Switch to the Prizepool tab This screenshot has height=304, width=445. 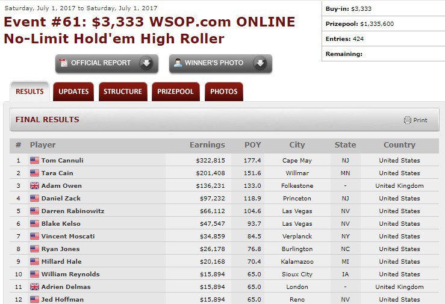click(175, 92)
